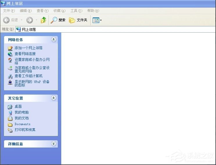Screen dimensions: 216x165
Task: Expand the 详细信息 panel
Action: pyautogui.click(x=53, y=144)
